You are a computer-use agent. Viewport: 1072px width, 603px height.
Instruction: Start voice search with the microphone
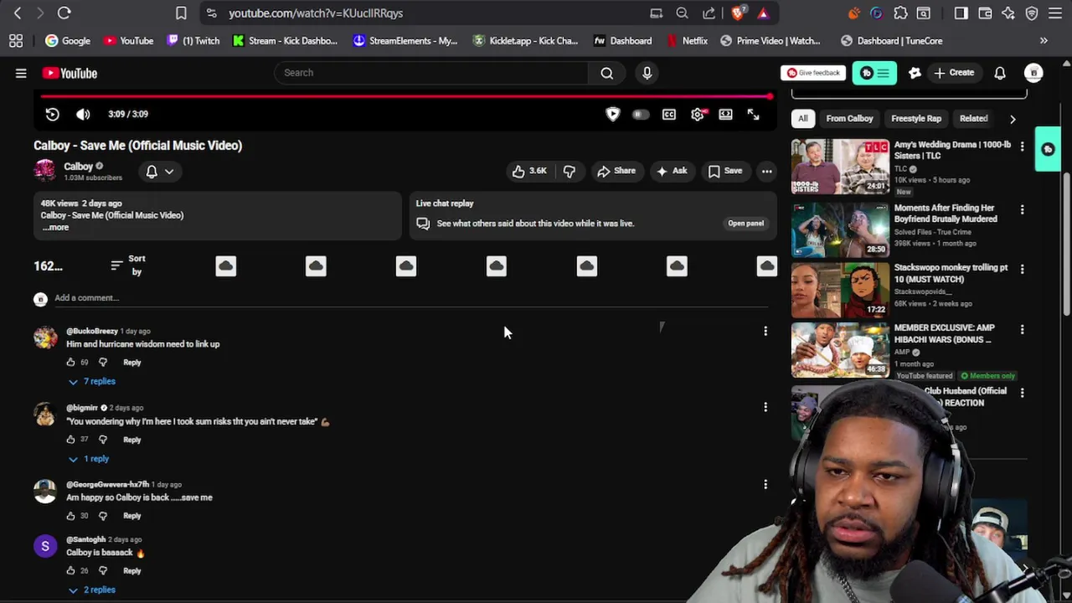[647, 73]
